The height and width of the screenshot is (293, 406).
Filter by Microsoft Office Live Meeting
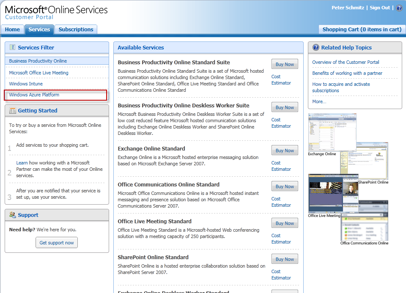pos(38,73)
